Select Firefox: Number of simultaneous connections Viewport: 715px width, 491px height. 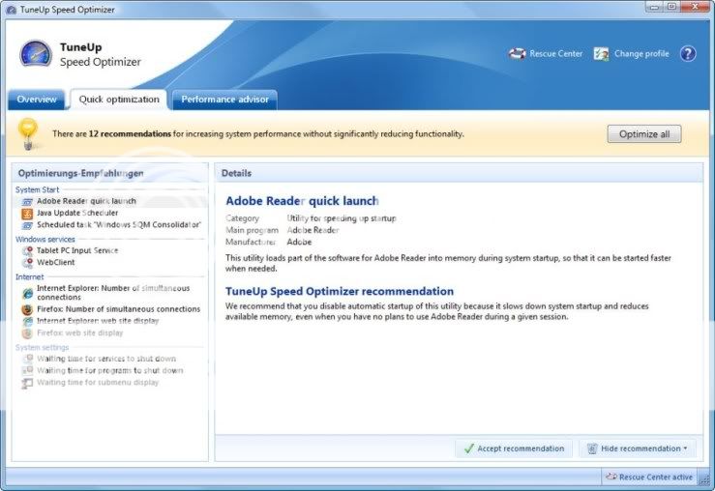[119, 309]
